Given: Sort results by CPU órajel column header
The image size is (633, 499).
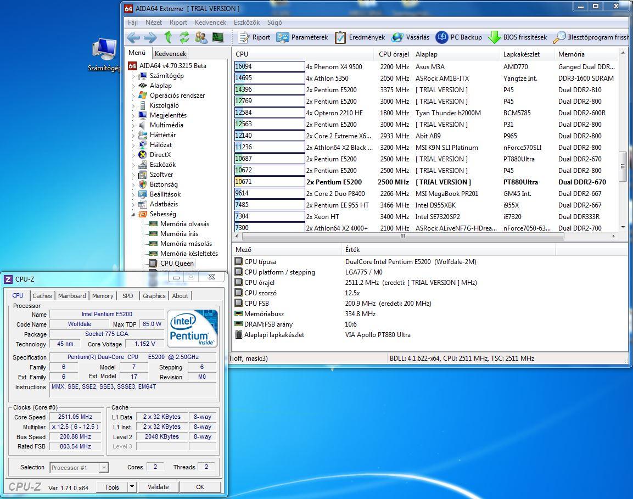Looking at the screenshot, I should pyautogui.click(x=394, y=54).
